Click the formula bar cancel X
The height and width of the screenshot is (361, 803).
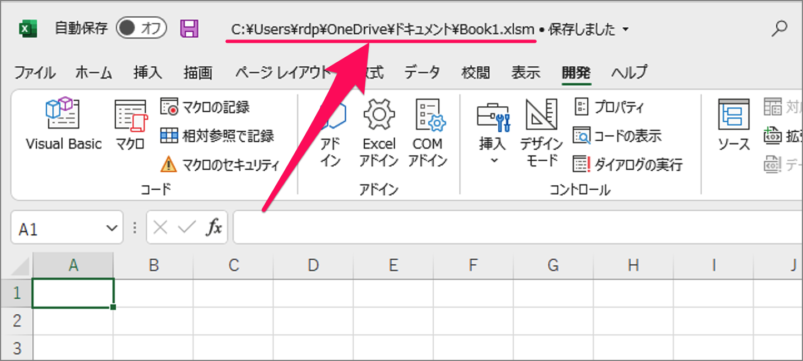click(x=160, y=228)
